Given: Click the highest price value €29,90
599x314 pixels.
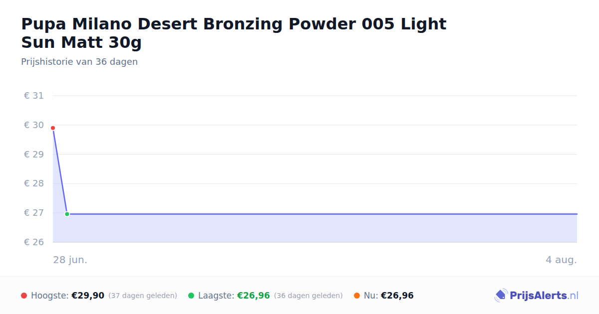Looking at the screenshot, I should point(88,296).
